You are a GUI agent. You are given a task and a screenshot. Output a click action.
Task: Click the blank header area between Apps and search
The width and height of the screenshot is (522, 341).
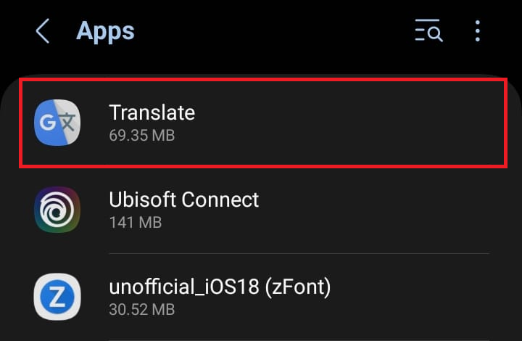click(275, 32)
